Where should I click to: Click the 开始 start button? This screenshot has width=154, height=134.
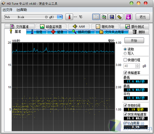tap(134, 40)
